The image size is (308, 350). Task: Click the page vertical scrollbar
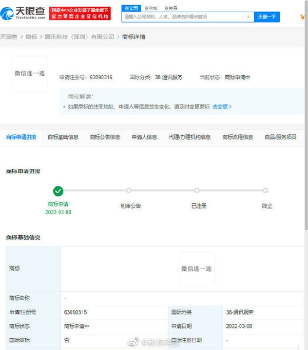pos(306,115)
